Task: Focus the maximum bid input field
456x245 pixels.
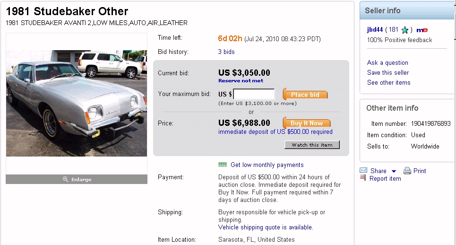Action: tap(254, 94)
